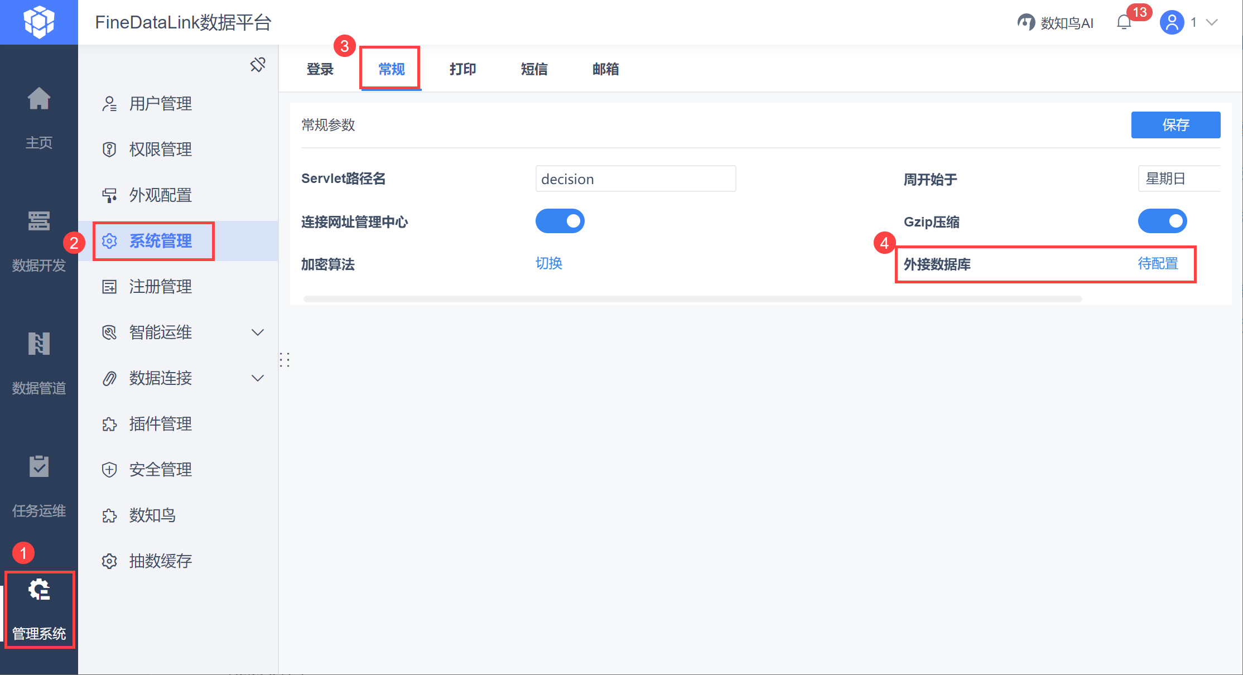Open the 主页 home icon
Screen dimensions: 1243x675
point(39,99)
